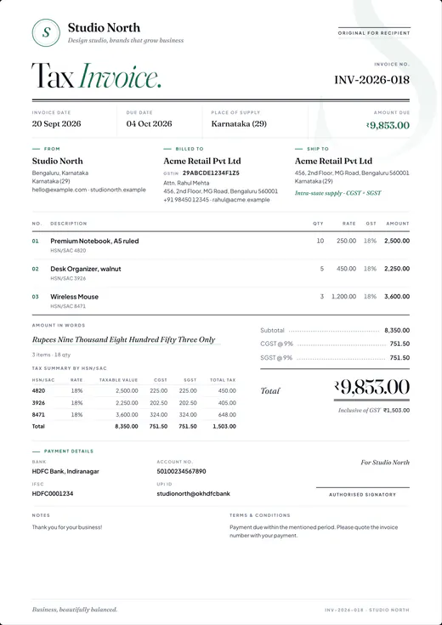Select the GSTIN value 29ABCDE1234F1Z5
442x625 pixels.
pyautogui.click(x=211, y=173)
